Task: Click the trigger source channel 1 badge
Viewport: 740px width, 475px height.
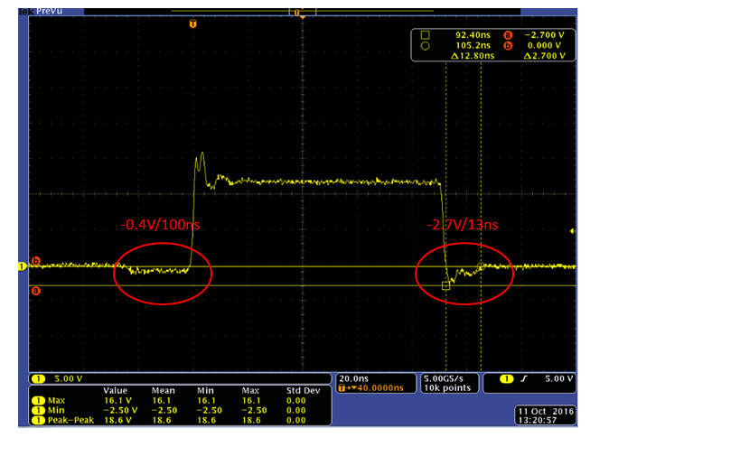Action: [506, 378]
